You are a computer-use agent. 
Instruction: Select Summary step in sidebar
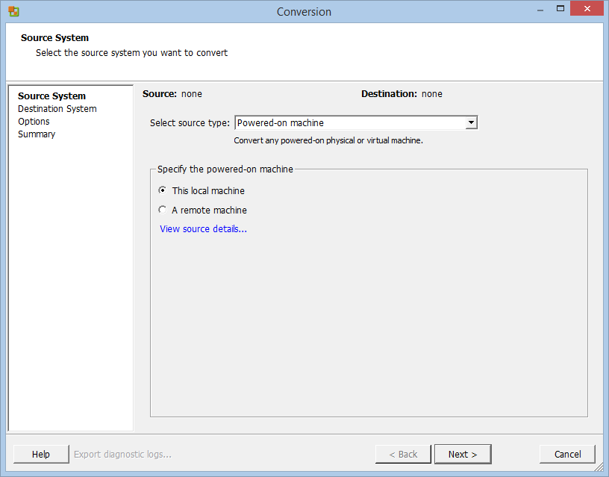[37, 134]
